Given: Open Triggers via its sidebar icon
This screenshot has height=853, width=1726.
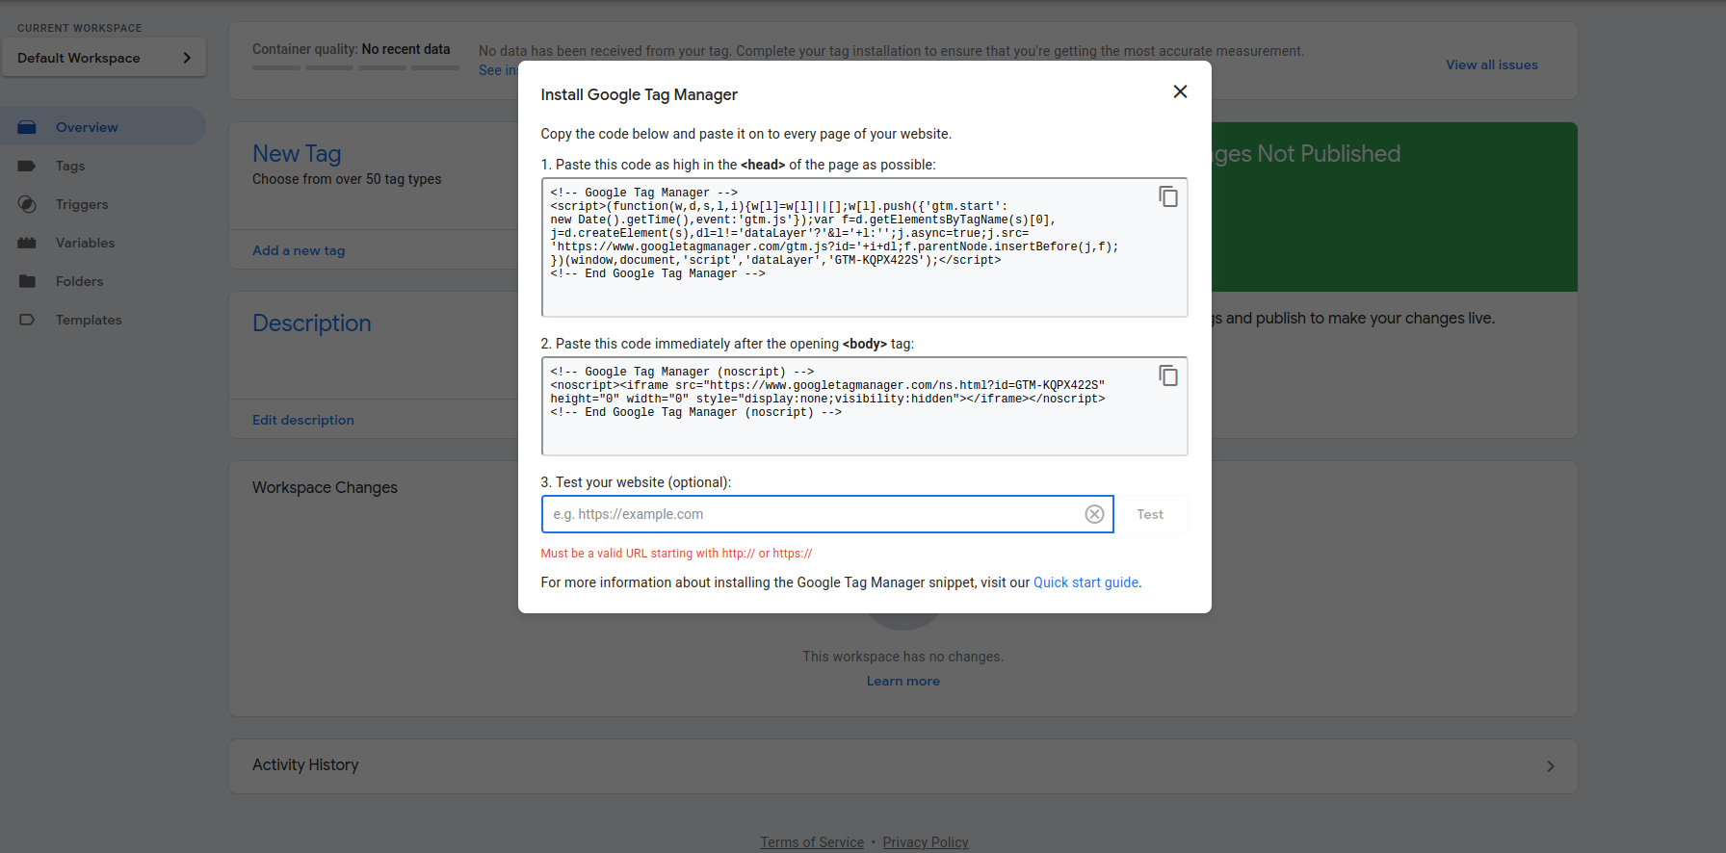Looking at the screenshot, I should [x=27, y=204].
